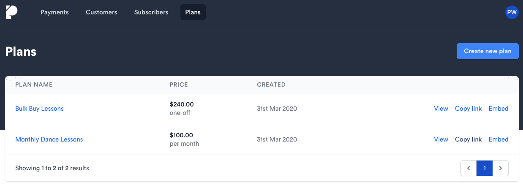Go to previous page arrow
The height and width of the screenshot is (188, 523).
click(x=469, y=168)
